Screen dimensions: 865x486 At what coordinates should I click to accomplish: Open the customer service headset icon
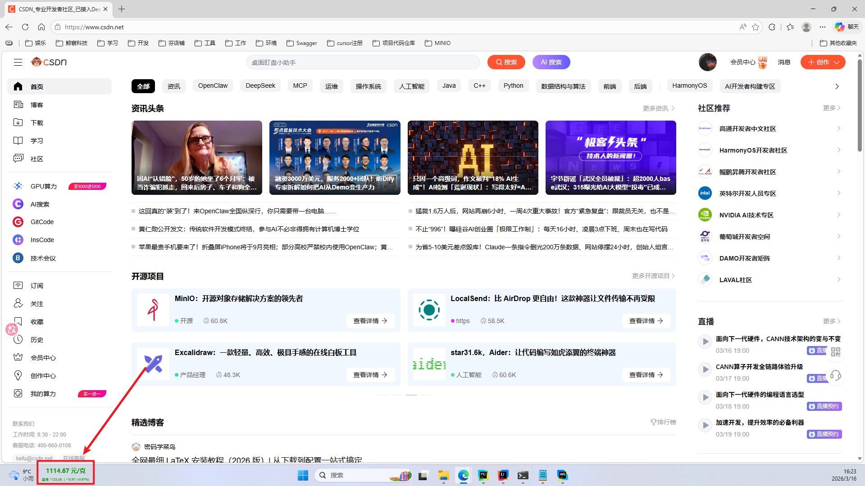[x=835, y=375]
